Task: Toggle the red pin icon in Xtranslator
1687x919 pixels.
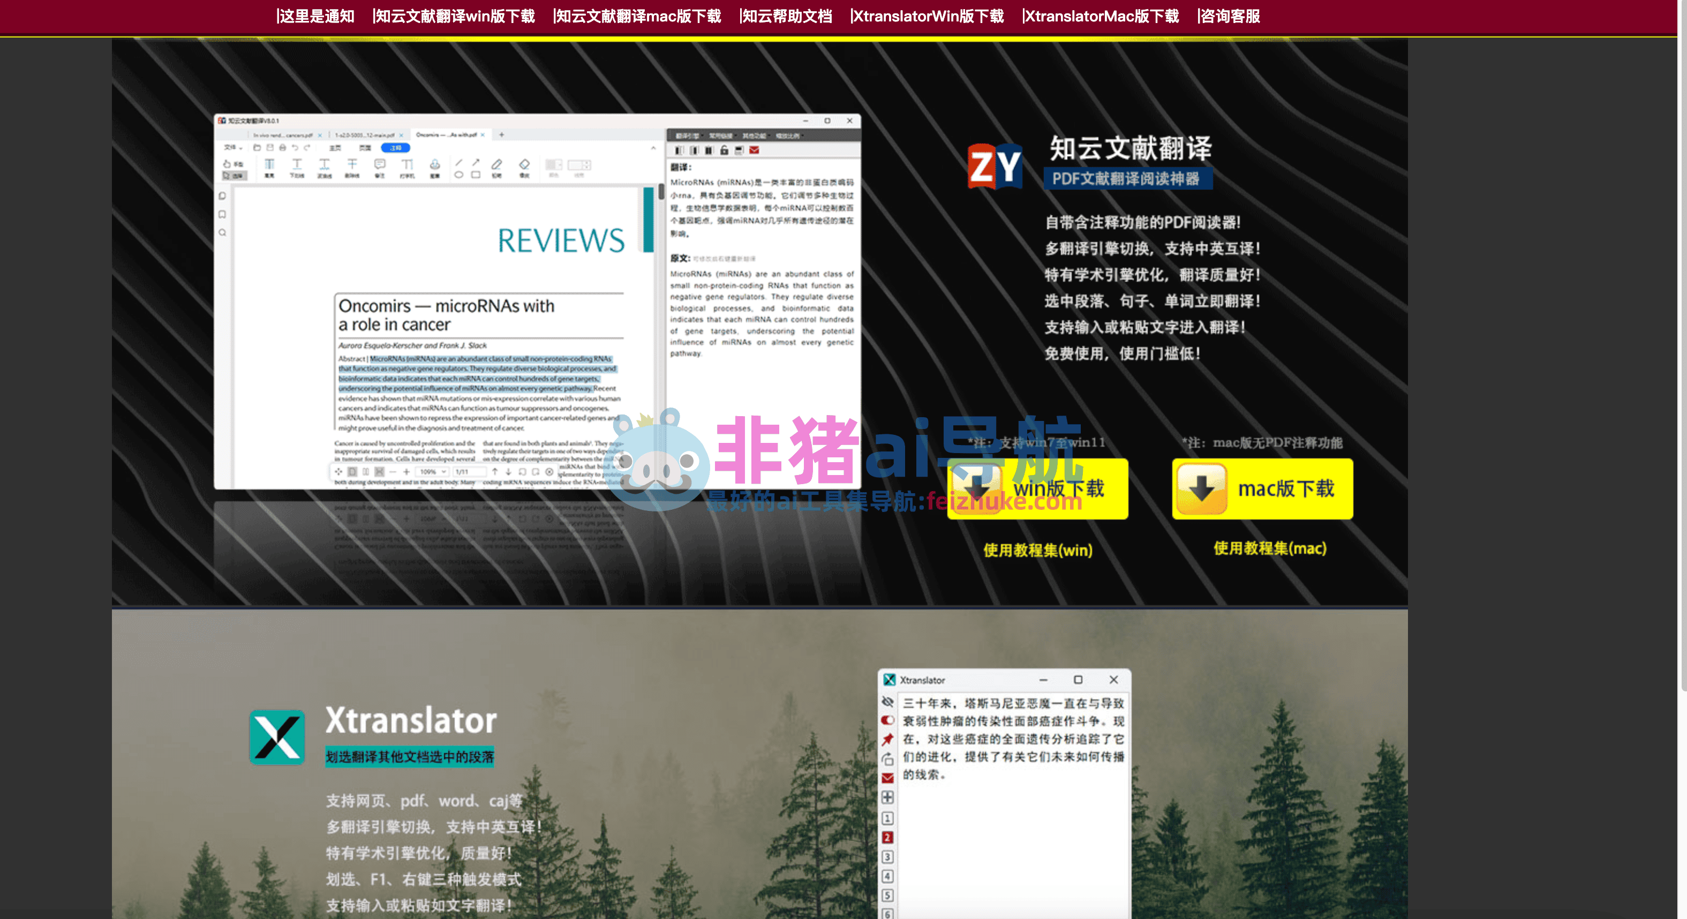Action: coord(887,740)
